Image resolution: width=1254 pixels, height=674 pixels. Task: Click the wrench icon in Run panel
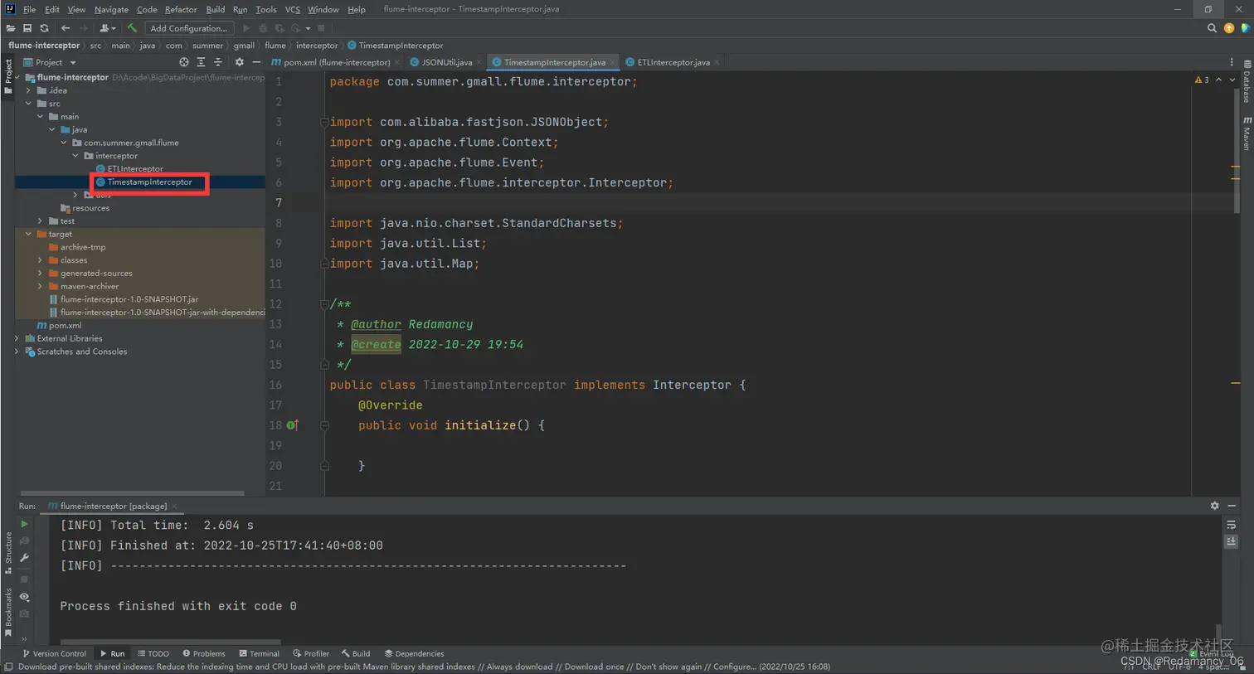coord(24,558)
